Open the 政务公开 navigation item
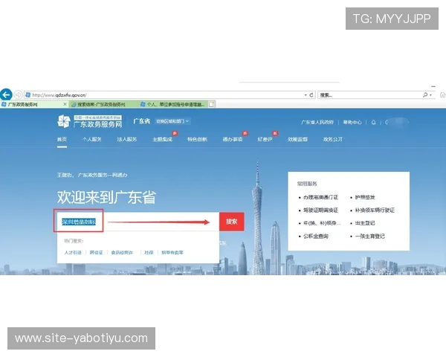 [x=332, y=139]
